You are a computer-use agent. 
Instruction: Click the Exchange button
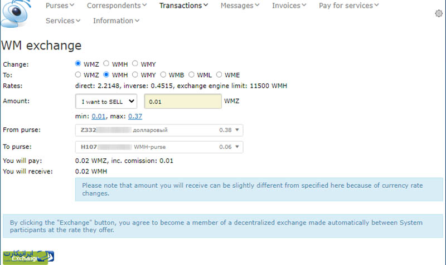click(25, 258)
